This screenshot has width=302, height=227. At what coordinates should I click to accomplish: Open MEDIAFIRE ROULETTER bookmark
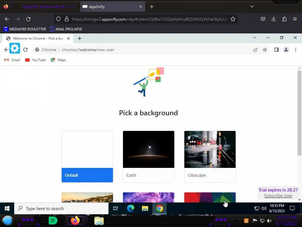(25, 29)
